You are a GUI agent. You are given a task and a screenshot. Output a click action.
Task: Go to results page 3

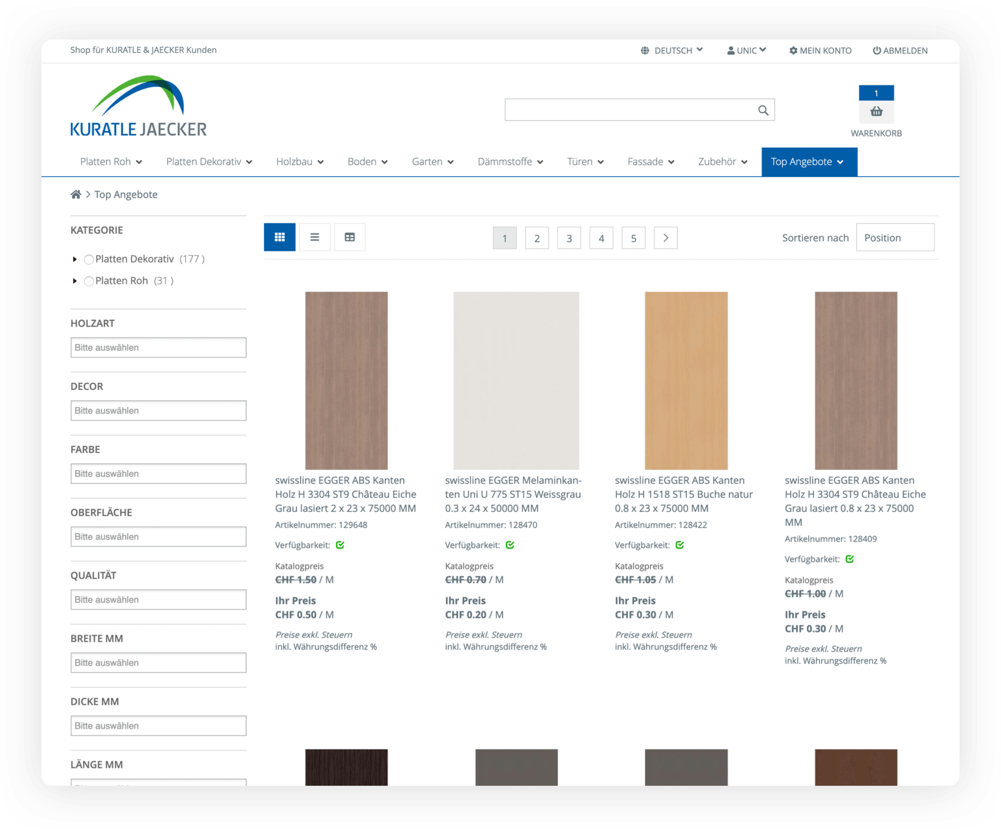569,238
